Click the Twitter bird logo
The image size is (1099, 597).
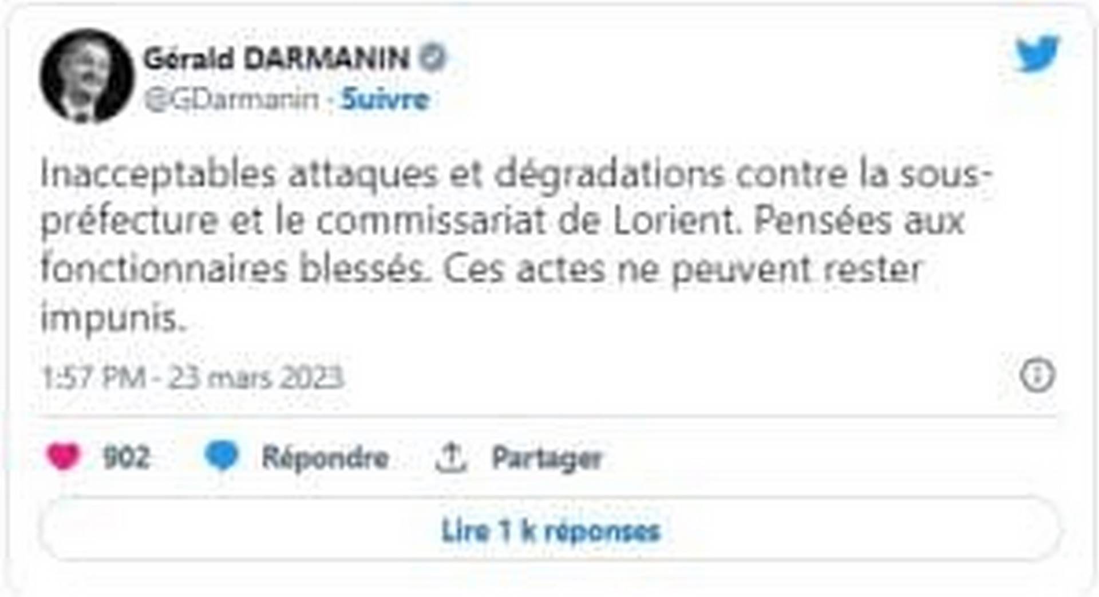pyautogui.click(x=1037, y=54)
